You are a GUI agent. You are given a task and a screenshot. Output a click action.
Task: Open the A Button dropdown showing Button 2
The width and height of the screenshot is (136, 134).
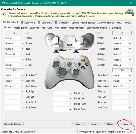pos(122,65)
